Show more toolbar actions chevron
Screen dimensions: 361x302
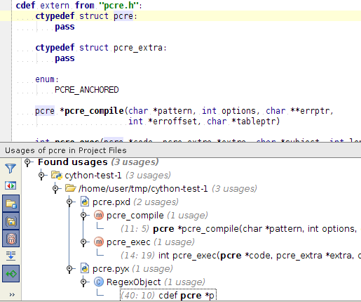[12, 294]
